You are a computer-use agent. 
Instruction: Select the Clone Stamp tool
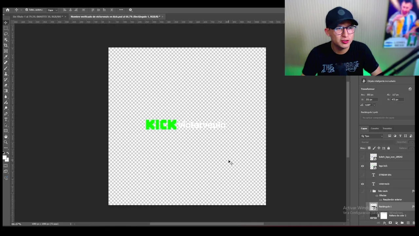click(6, 74)
